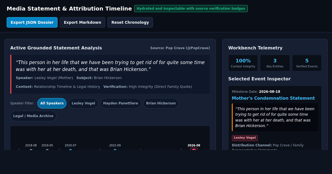The width and height of the screenshot is (332, 174).
Task: Export the timeline as Markdown
Action: [82, 22]
